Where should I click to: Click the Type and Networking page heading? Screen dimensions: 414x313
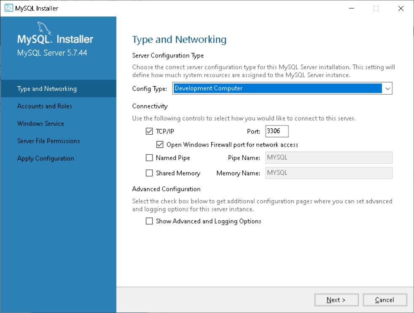[x=179, y=40]
